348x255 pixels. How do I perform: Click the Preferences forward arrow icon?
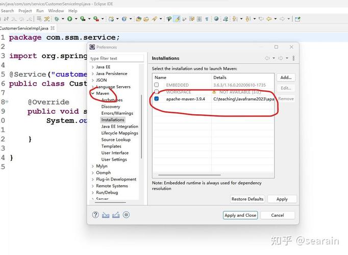pos(281,58)
